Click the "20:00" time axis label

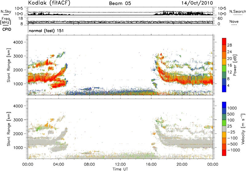[182, 165]
